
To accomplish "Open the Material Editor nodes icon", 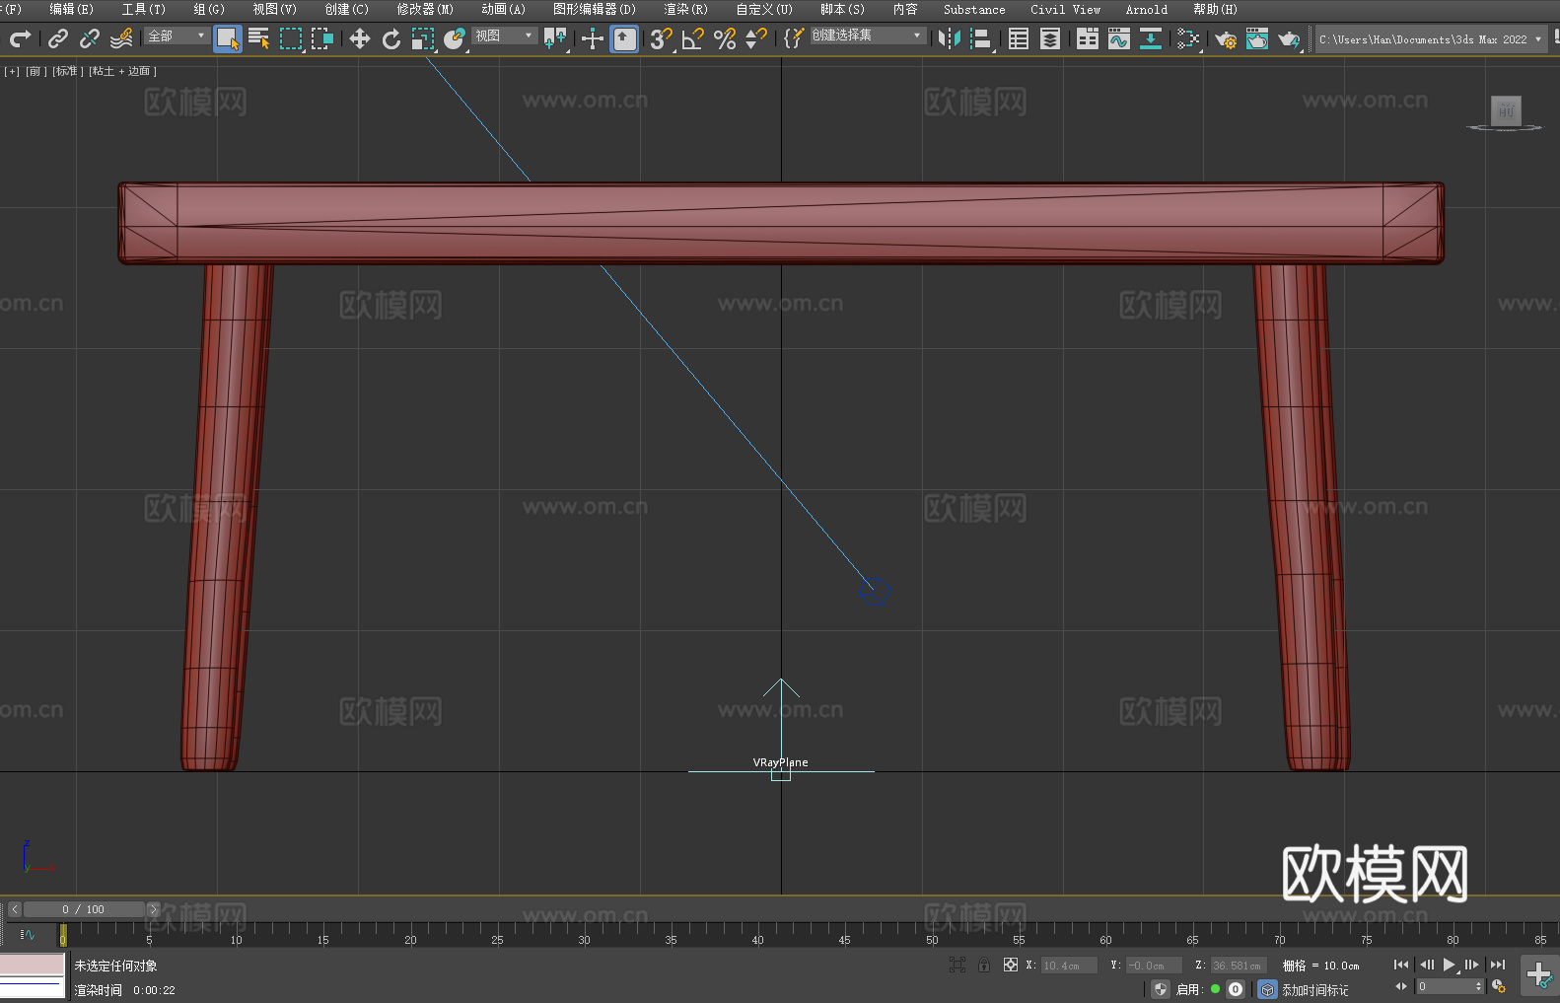I will 1188,38.
